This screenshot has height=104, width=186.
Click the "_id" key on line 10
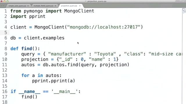pos(66,59)
